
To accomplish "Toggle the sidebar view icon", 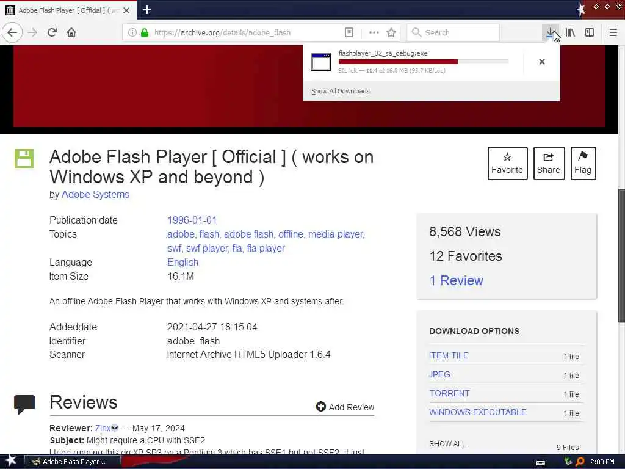I will pos(590,32).
